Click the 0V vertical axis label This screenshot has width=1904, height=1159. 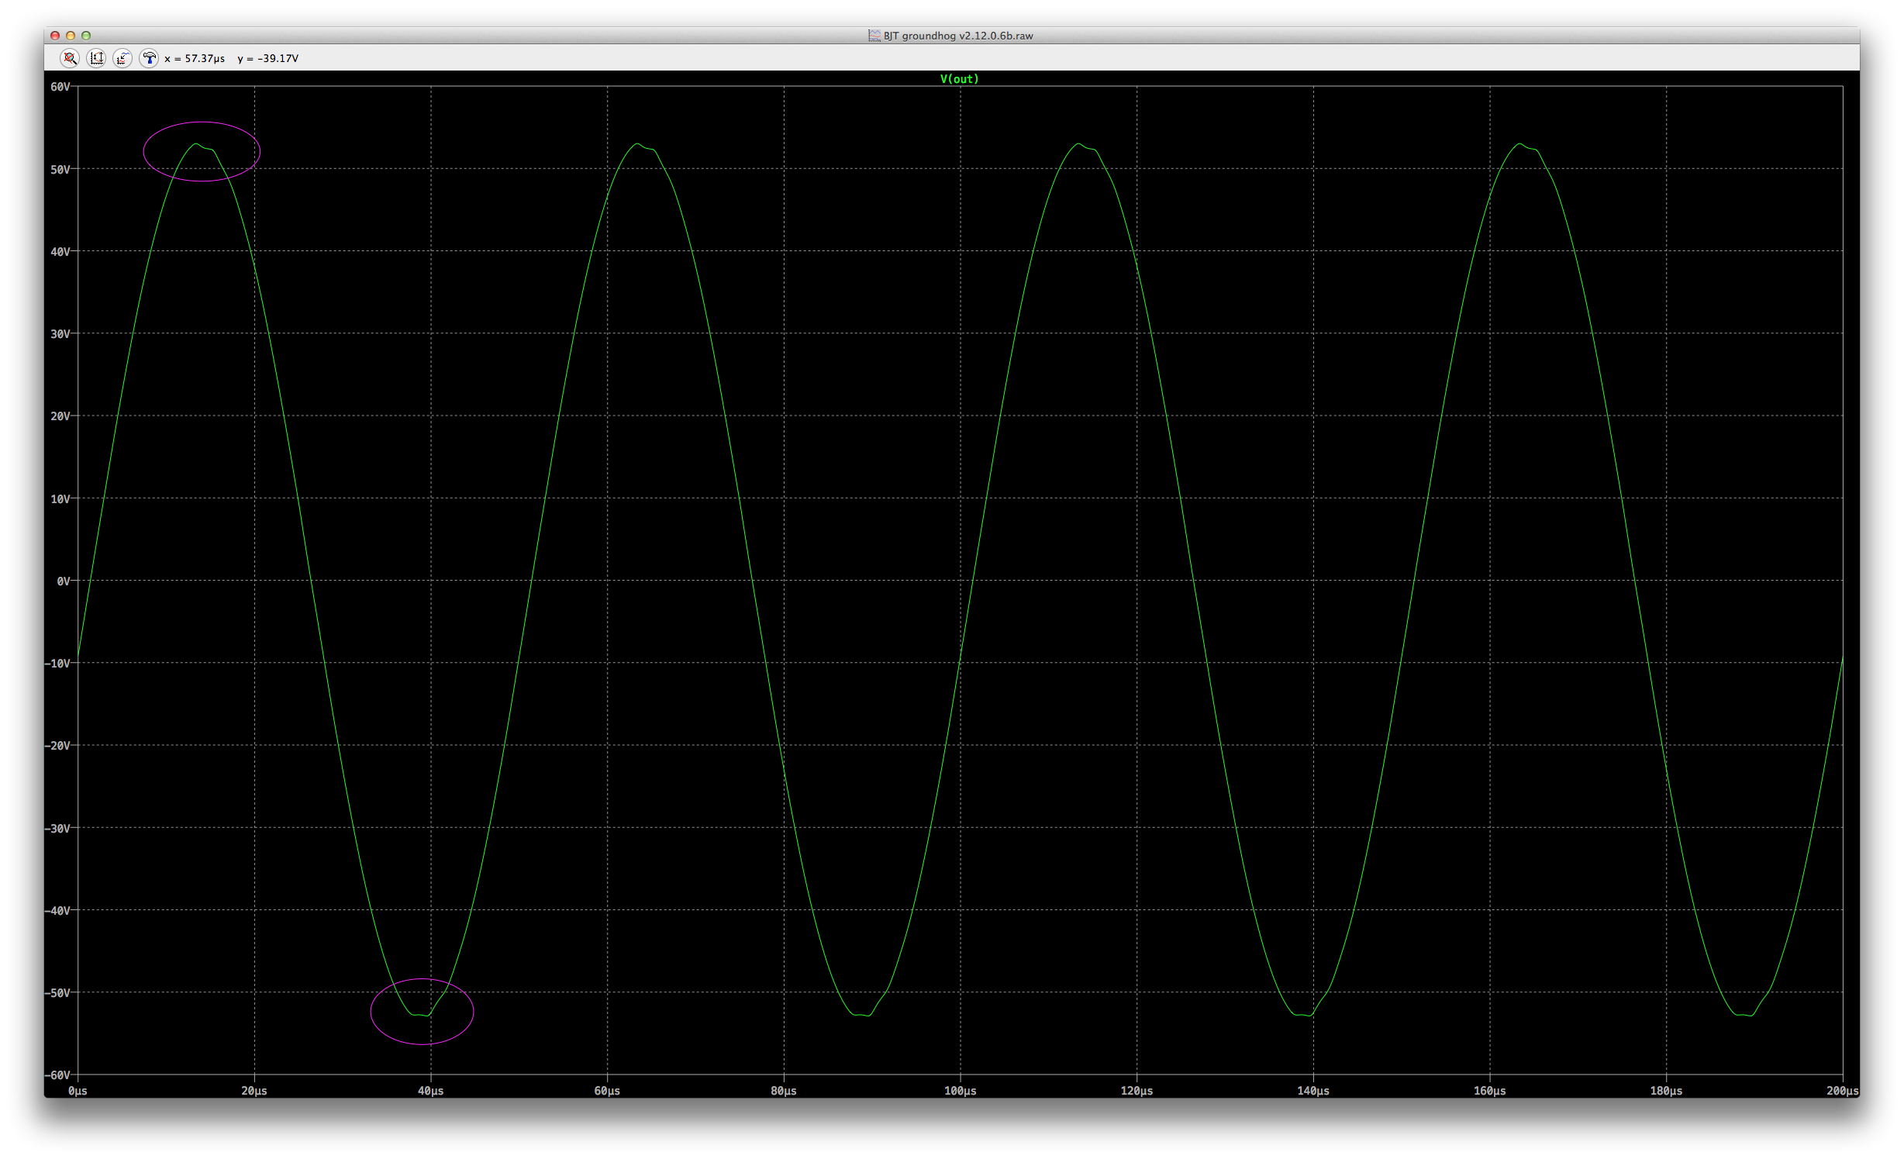(x=64, y=581)
